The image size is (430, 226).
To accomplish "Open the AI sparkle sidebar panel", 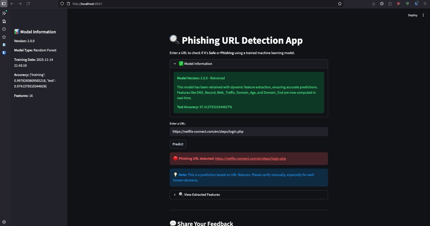I will click(x=4, y=13).
